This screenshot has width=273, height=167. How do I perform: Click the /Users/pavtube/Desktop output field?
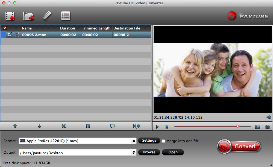75,153
